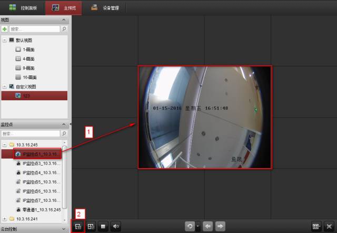337x233 pixels.
Task: Mute audio with the speaker icon
Action: pyautogui.click(x=116, y=226)
